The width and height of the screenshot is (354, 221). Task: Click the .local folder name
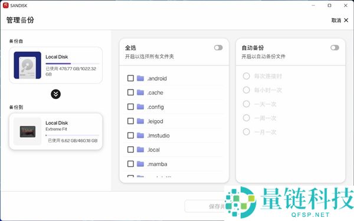pyautogui.click(x=153, y=150)
